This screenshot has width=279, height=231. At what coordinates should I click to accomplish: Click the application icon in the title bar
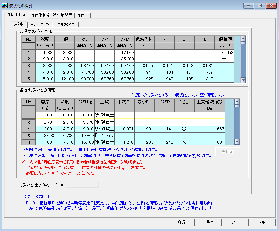(x=5, y=5)
